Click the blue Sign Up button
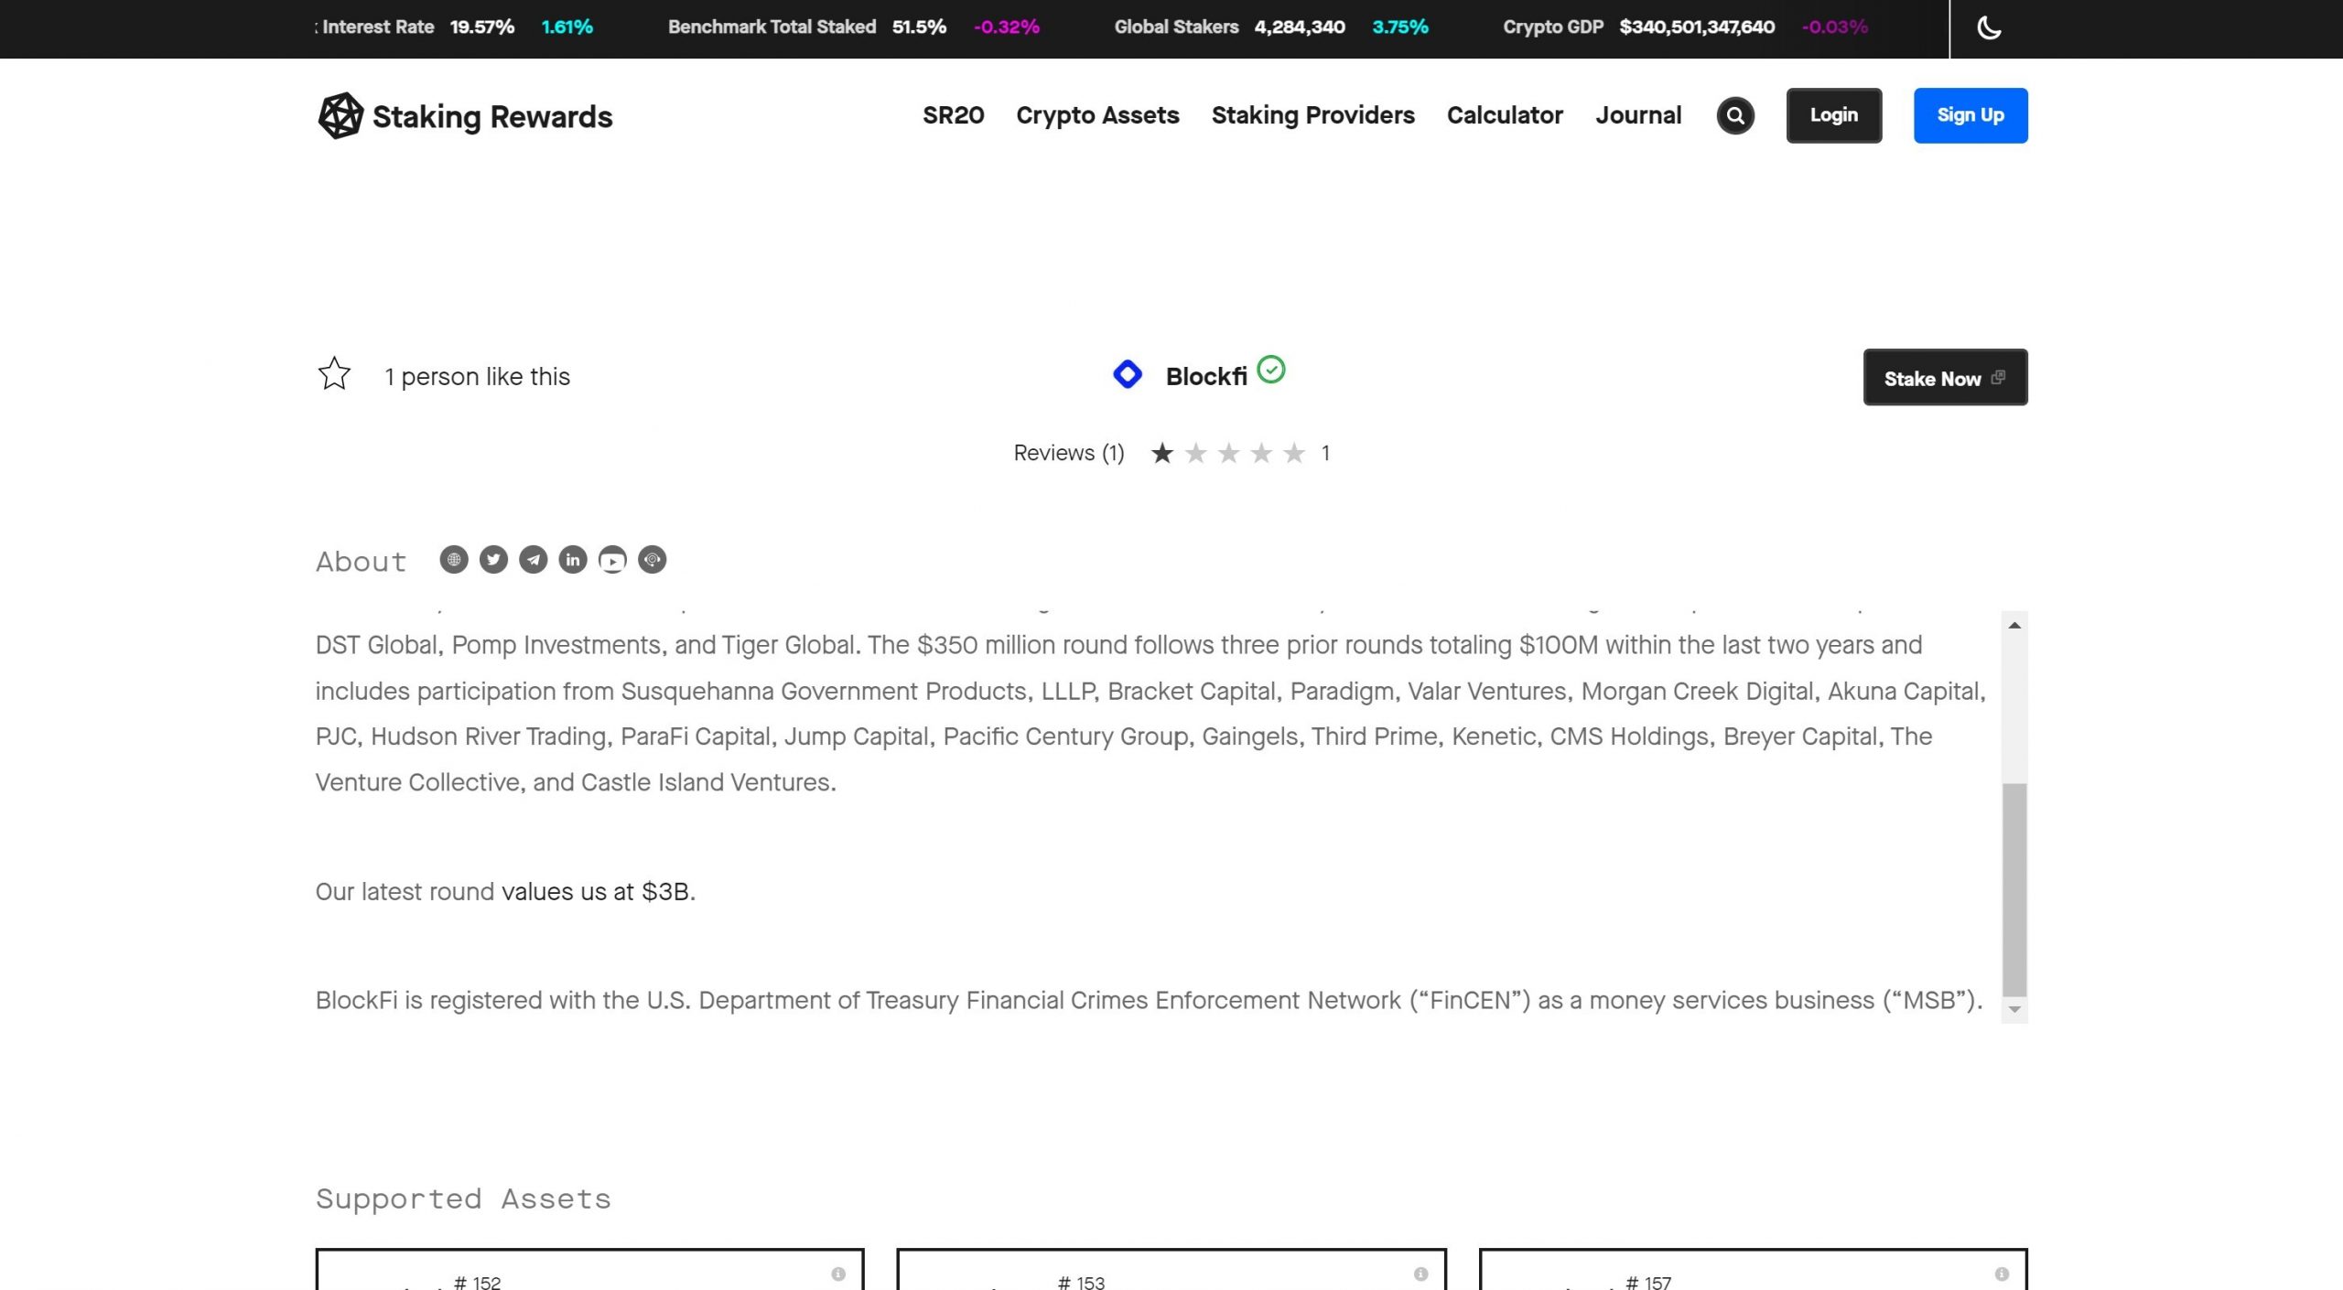The height and width of the screenshot is (1290, 2343). [1970, 115]
